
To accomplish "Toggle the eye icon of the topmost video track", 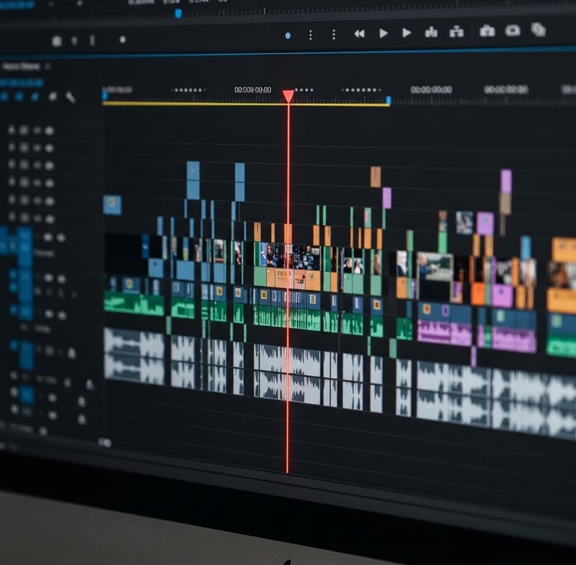I will (49, 131).
